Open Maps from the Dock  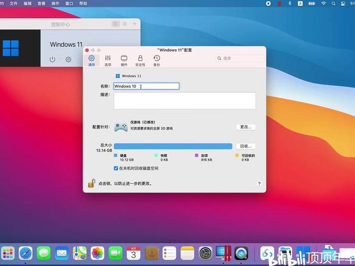[x=80, y=253]
